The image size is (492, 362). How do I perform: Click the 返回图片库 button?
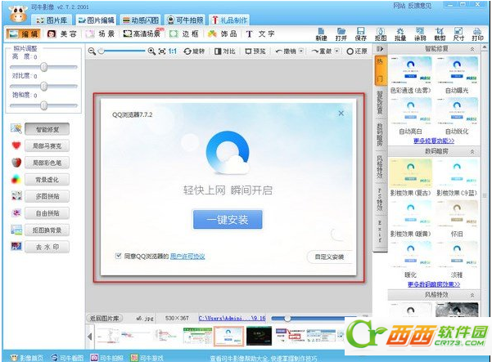(x=105, y=319)
